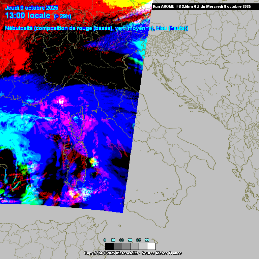Click the Copyright 2025 Meteociel.fr text
The width and height of the screenshot is (259, 259).
pos(111,253)
